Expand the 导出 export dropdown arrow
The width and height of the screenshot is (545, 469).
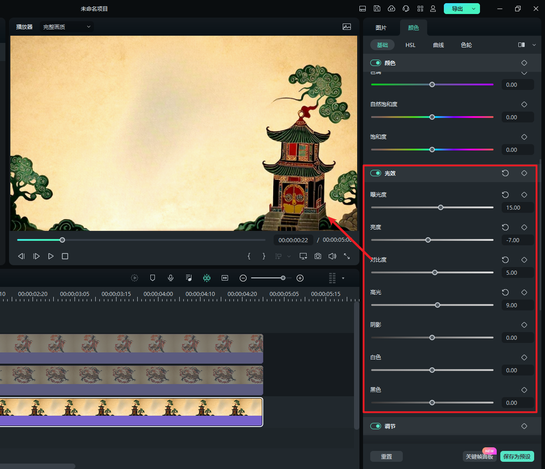click(474, 9)
